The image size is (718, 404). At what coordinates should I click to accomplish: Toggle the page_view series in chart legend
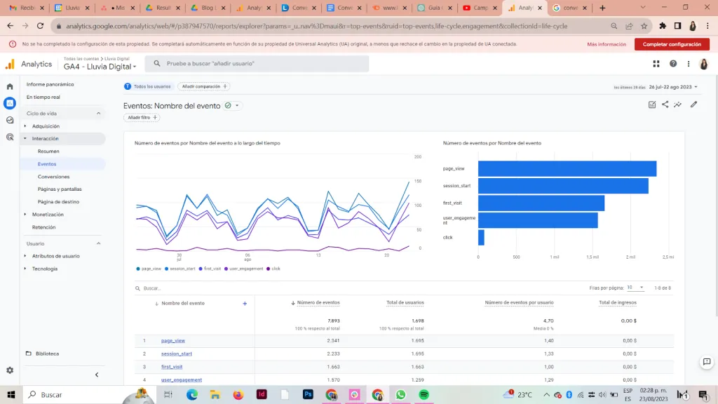click(149, 269)
